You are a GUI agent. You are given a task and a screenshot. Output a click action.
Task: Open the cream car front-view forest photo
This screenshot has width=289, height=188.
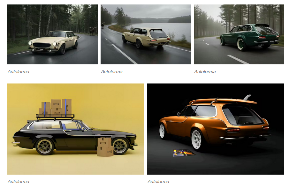tap(52, 34)
